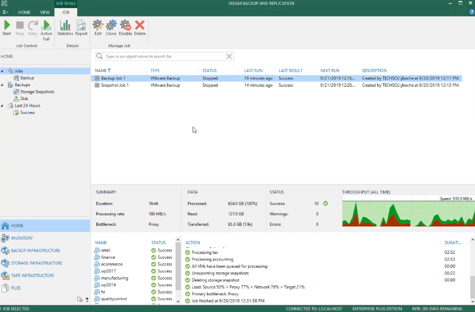Open the help icon

[471, 12]
